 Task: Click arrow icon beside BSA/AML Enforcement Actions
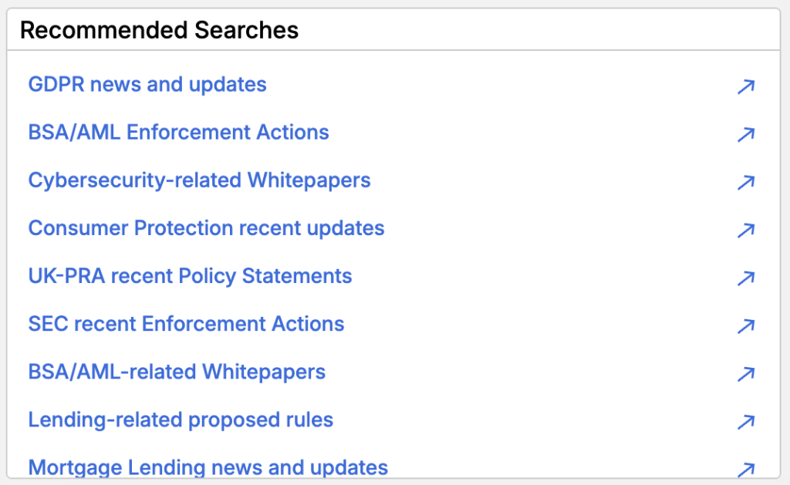coord(745,134)
